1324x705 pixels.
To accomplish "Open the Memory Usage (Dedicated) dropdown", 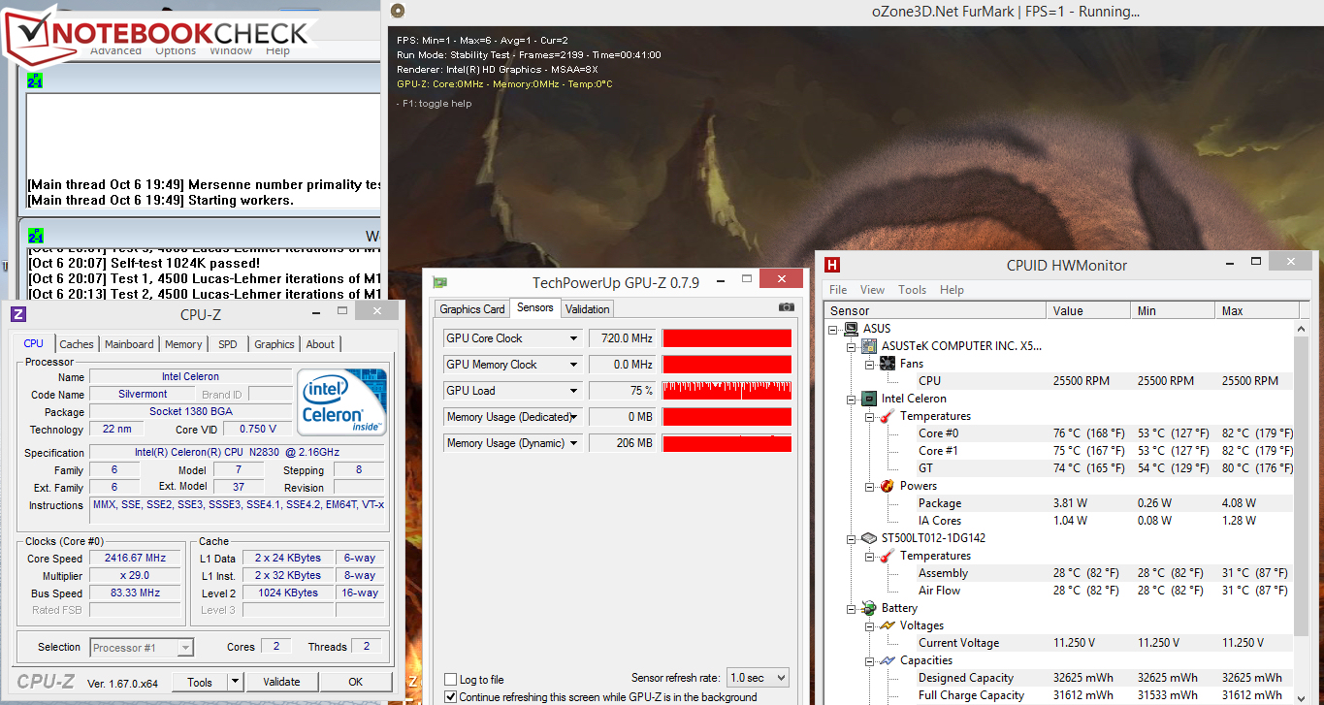I will click(x=574, y=417).
